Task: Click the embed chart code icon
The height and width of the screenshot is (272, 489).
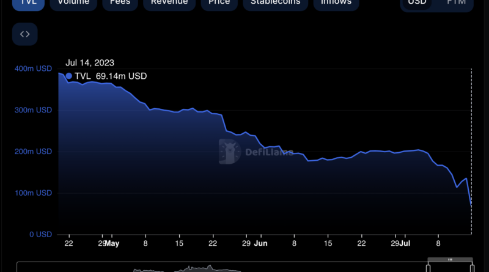Action: point(25,34)
